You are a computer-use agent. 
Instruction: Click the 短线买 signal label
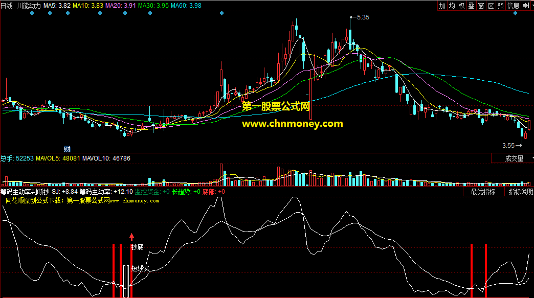pyautogui.click(x=140, y=268)
